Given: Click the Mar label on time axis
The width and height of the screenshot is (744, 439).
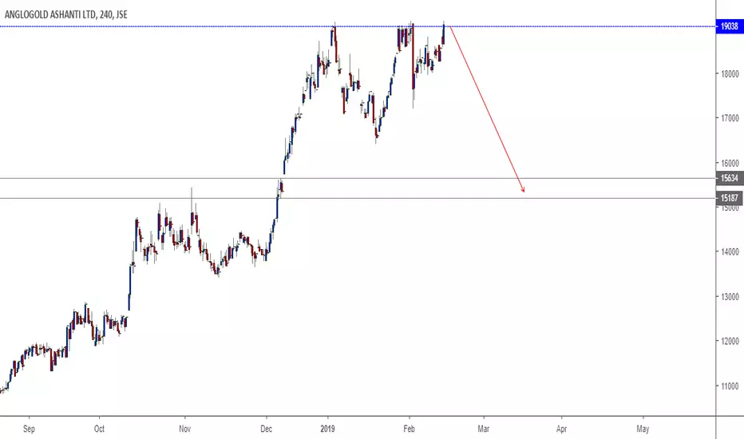Looking at the screenshot, I should pyautogui.click(x=484, y=429).
